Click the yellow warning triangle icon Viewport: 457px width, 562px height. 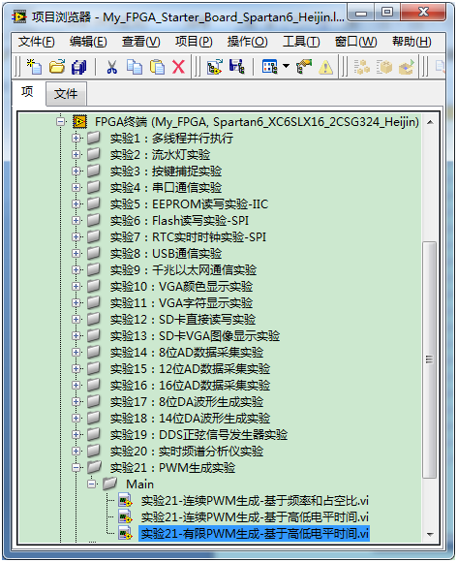(x=325, y=67)
